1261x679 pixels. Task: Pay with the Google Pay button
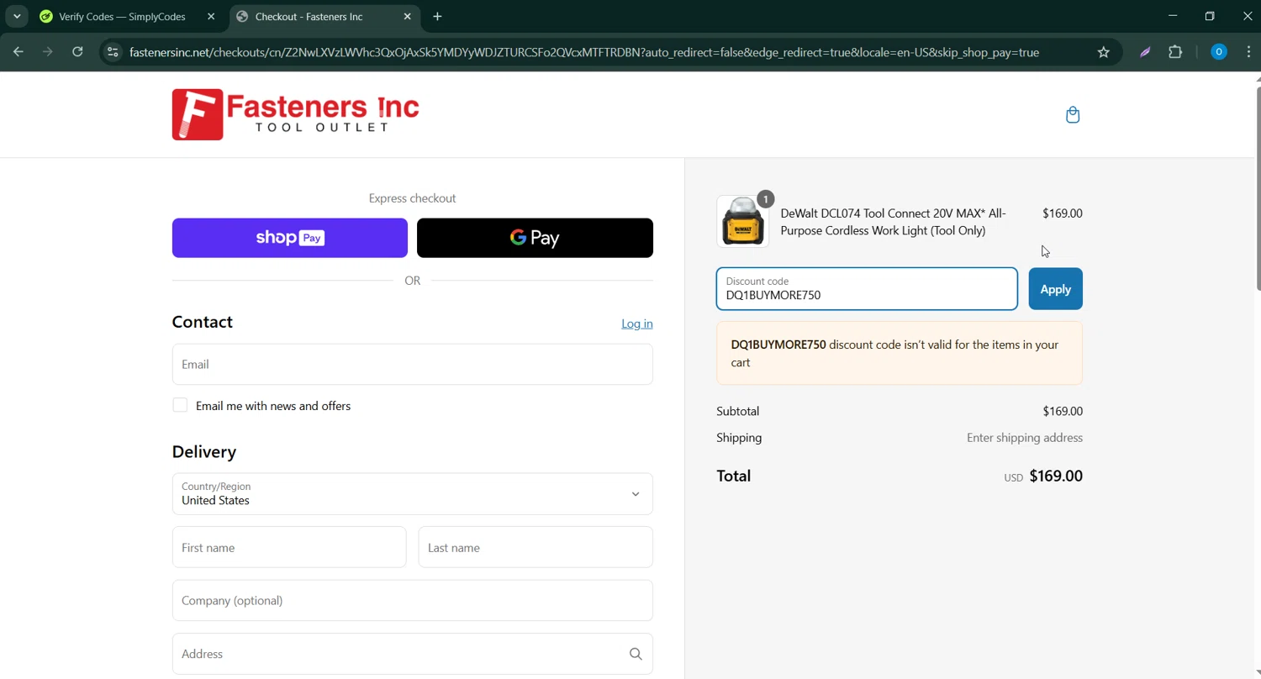(535, 238)
